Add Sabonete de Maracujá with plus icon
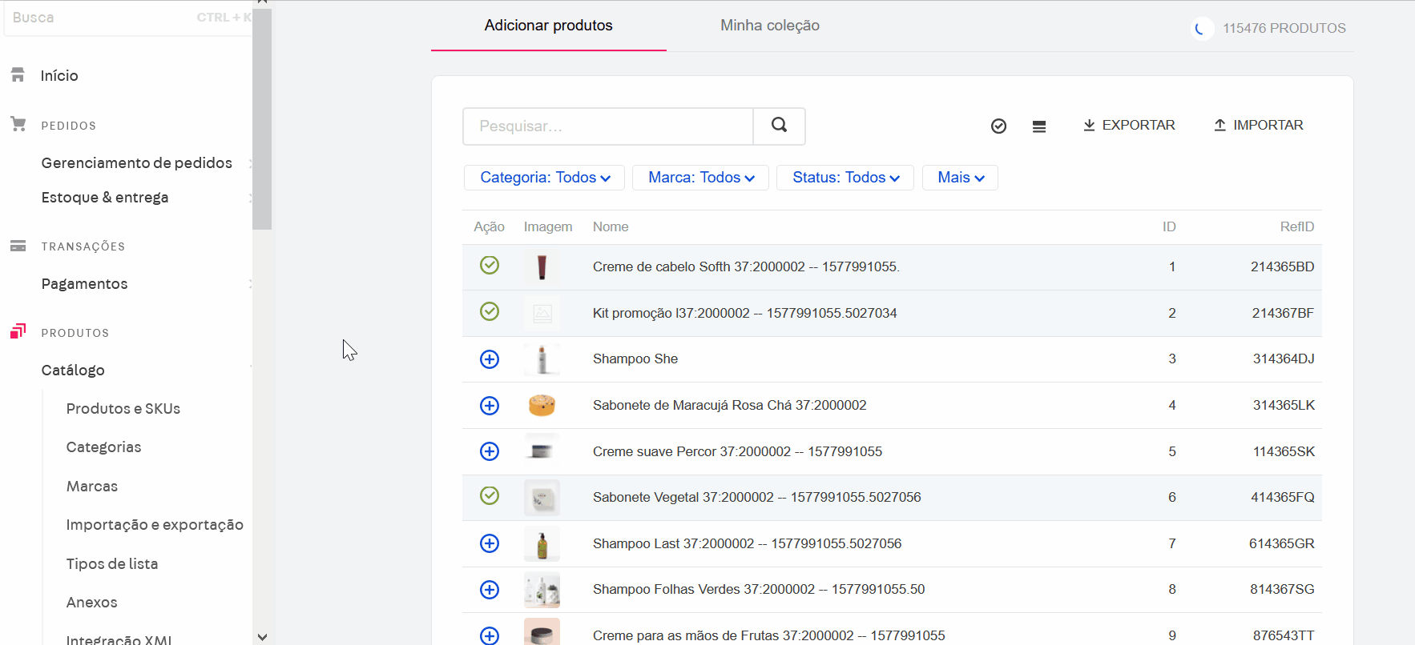Screen dimensions: 1415x645 click(x=490, y=406)
